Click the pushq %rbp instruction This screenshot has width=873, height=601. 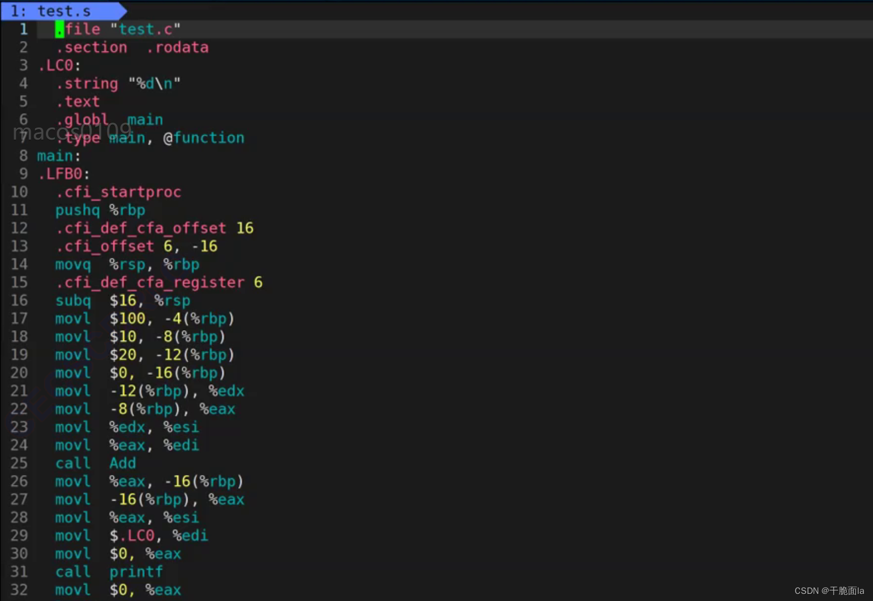[100, 210]
